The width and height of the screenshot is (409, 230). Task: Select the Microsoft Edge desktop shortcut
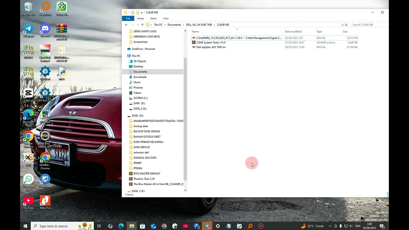click(x=28, y=118)
